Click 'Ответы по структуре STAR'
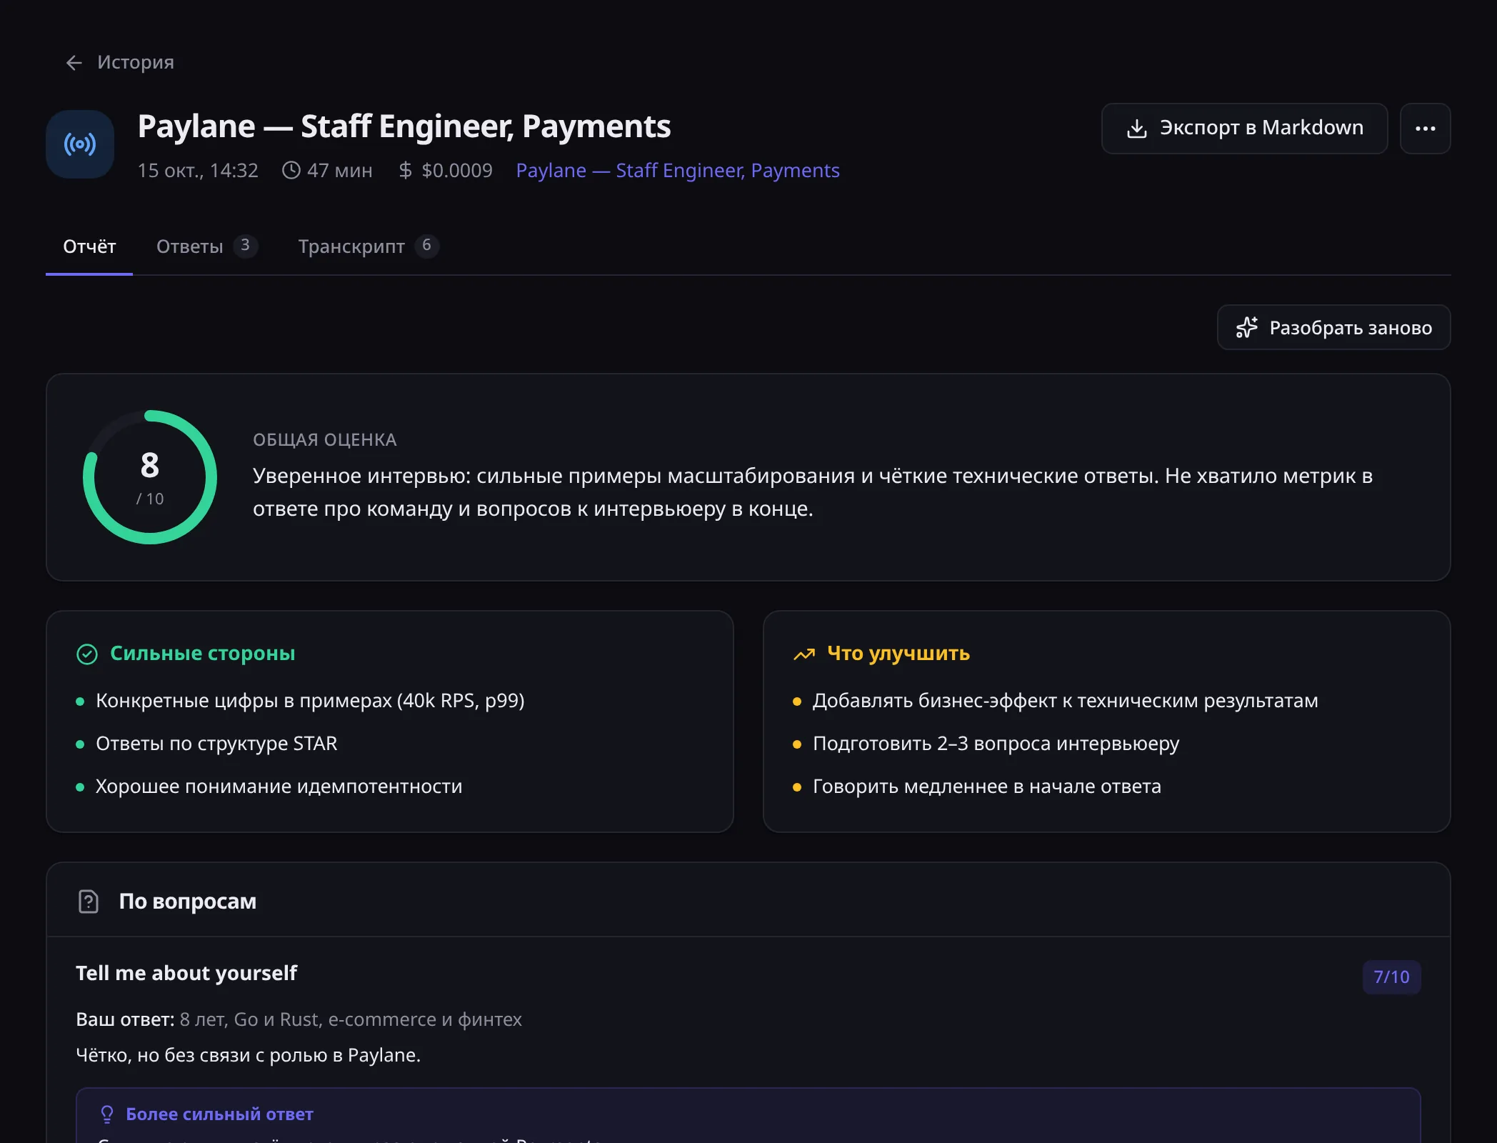 pos(216,744)
